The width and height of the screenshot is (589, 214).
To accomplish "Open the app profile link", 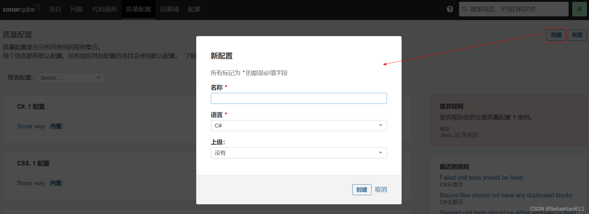I will click(444, 128).
